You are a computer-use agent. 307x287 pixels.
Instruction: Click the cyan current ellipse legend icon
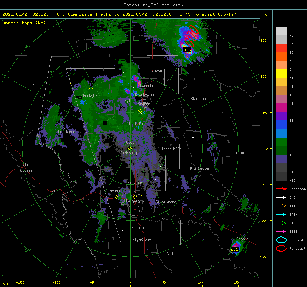click(x=281, y=240)
